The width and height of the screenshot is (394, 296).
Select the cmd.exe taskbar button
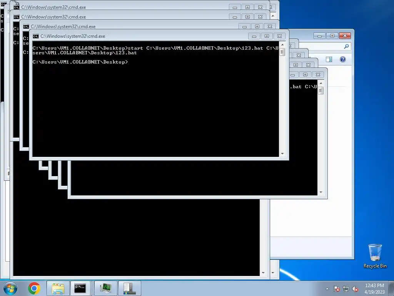[x=80, y=288]
